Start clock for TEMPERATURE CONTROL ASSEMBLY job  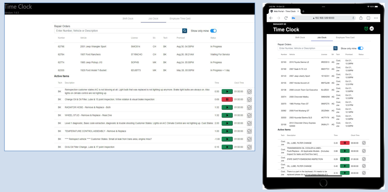coord(227,131)
